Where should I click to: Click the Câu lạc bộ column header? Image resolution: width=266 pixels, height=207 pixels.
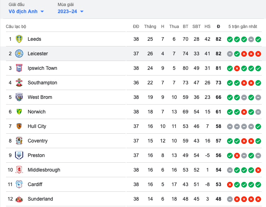point(16,27)
